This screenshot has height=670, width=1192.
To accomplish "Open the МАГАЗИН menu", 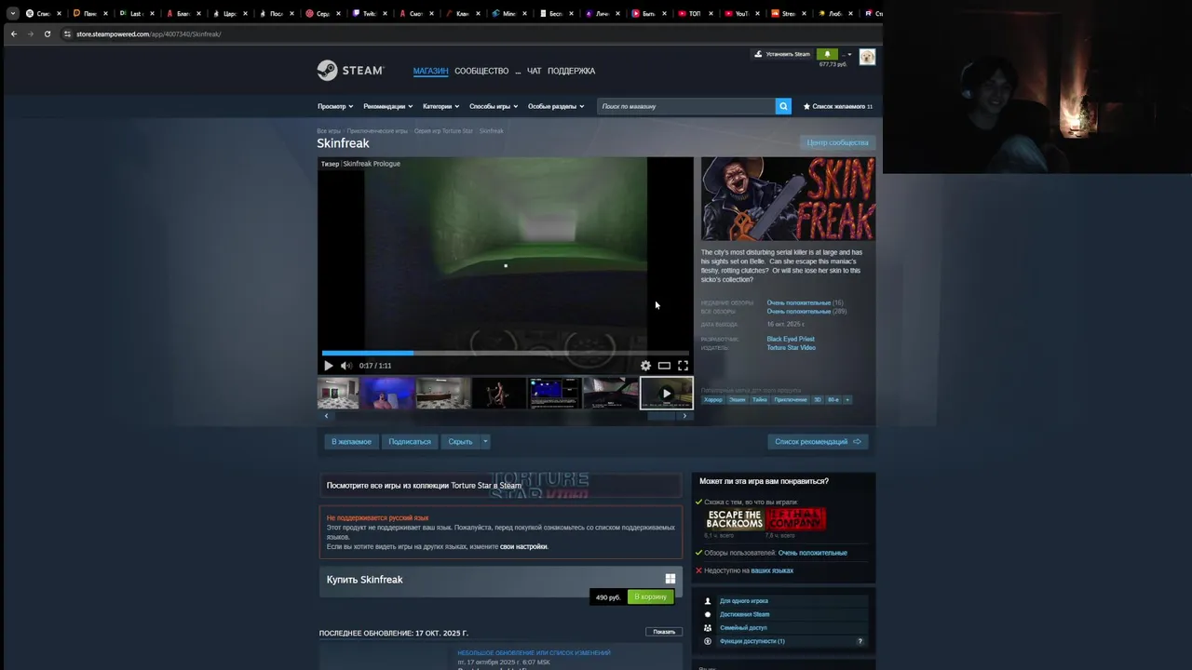I will pyautogui.click(x=430, y=71).
